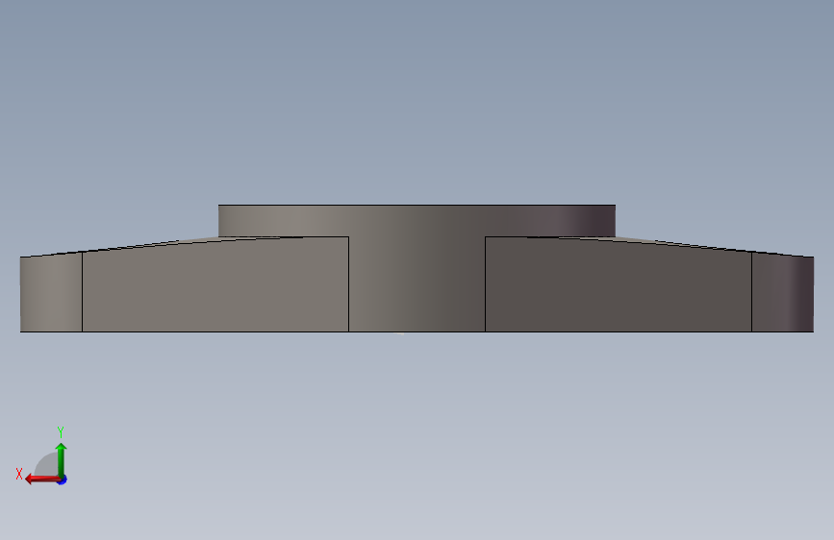Select the central curved face between the flat panels
Image resolution: width=834 pixels, height=540 pixels.
pos(417,284)
